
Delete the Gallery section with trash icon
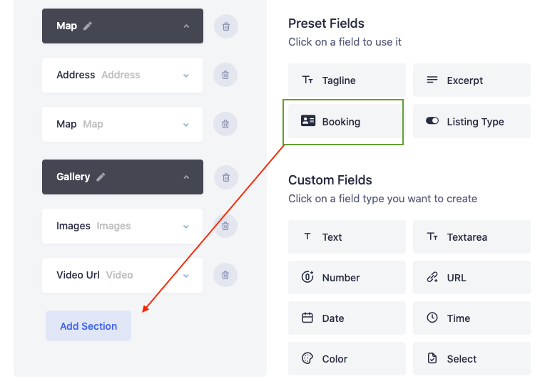tap(226, 177)
